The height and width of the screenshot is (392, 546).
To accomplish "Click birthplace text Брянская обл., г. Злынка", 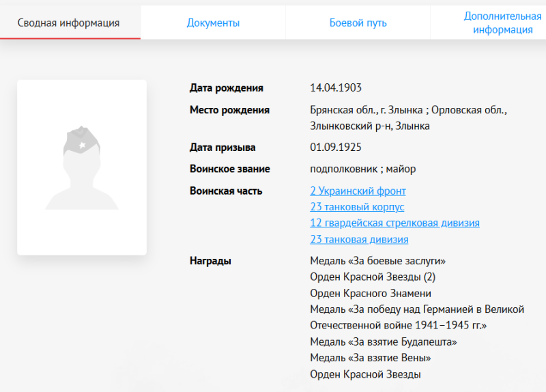I will click(367, 110).
